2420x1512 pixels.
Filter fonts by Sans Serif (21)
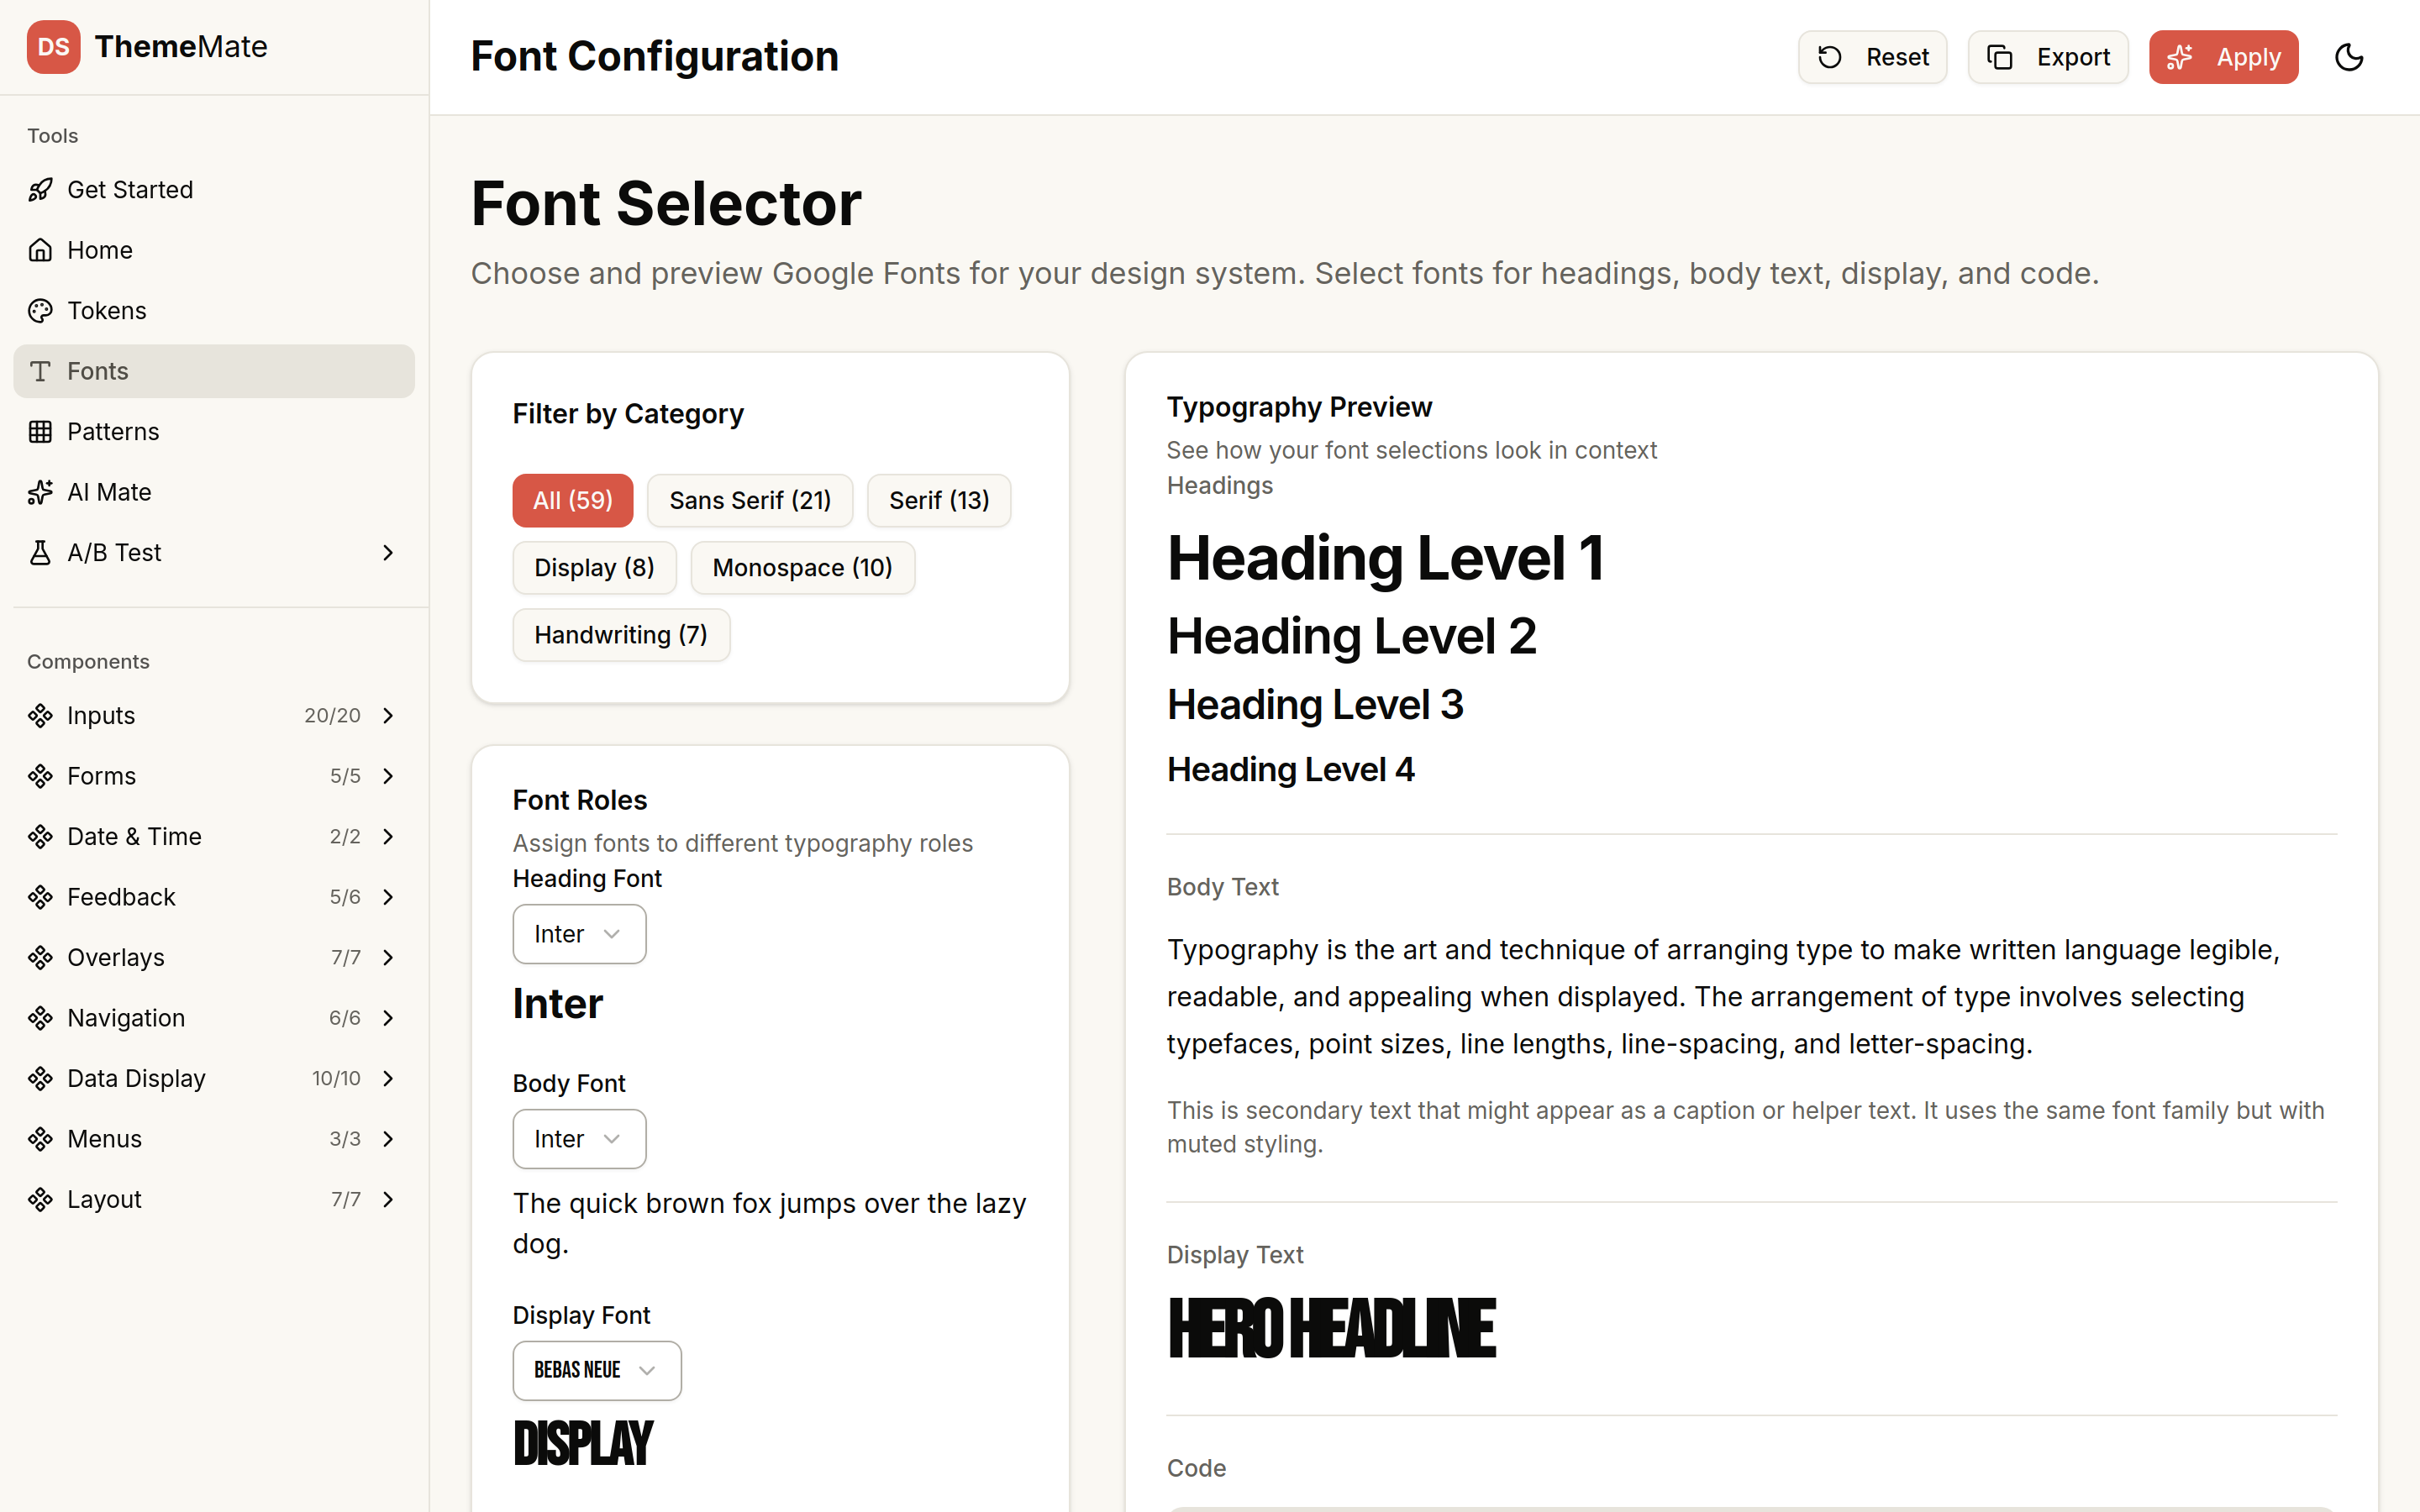point(750,500)
